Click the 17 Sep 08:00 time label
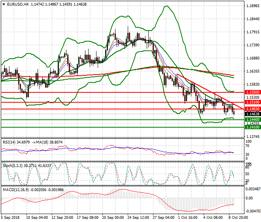Viewport: 261px width, 222px height. (x=87, y=218)
